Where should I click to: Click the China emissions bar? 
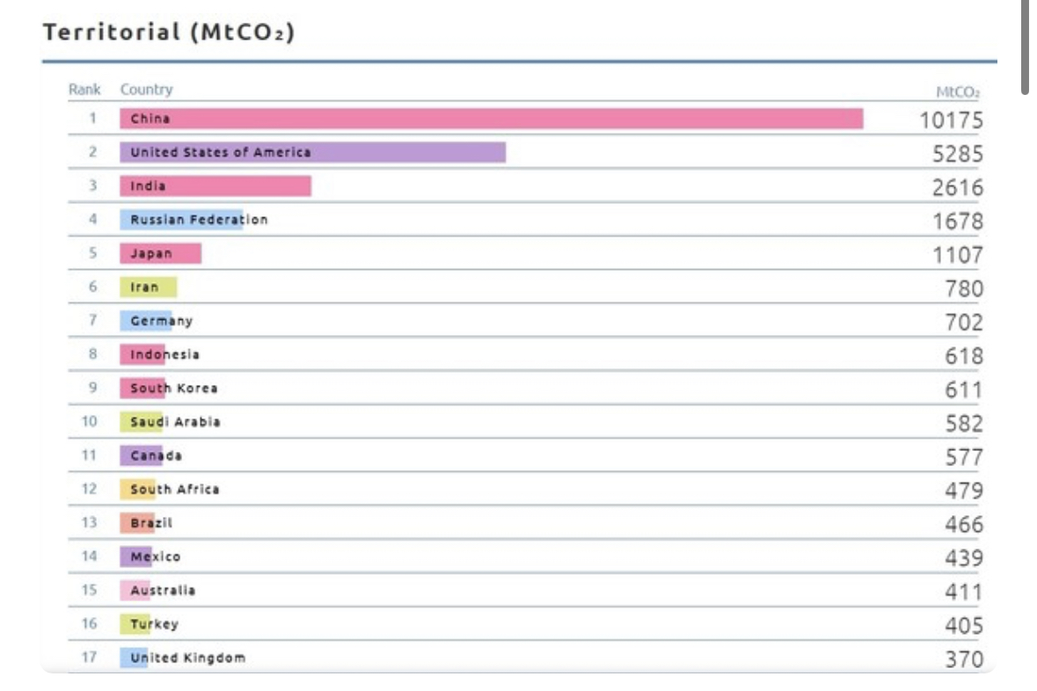(x=492, y=119)
